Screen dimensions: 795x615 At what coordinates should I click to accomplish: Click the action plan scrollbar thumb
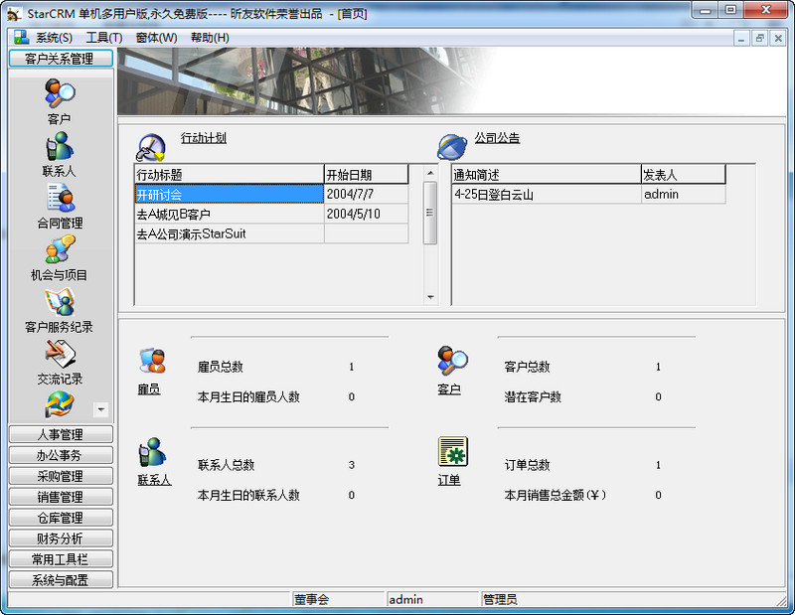[x=430, y=213]
